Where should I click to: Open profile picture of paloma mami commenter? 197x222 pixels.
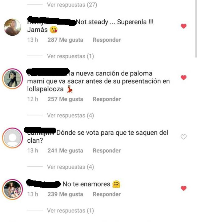13,79
